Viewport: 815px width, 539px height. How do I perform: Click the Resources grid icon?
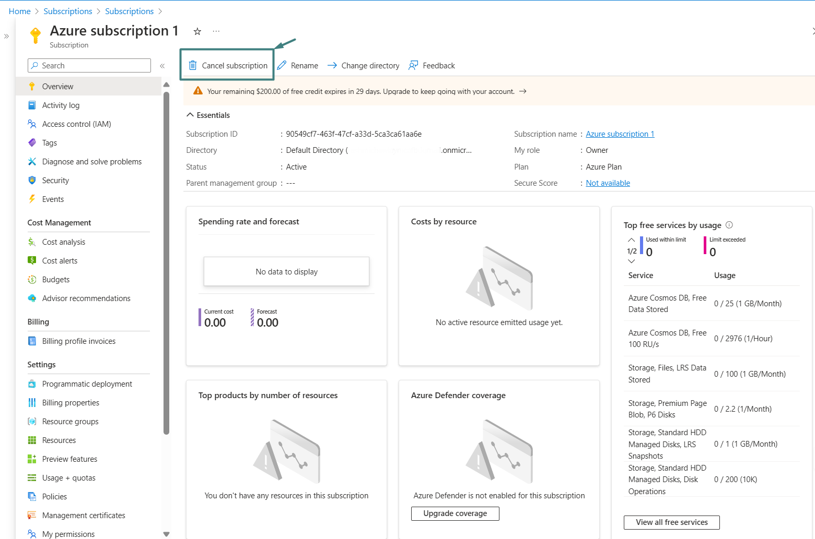(32, 440)
